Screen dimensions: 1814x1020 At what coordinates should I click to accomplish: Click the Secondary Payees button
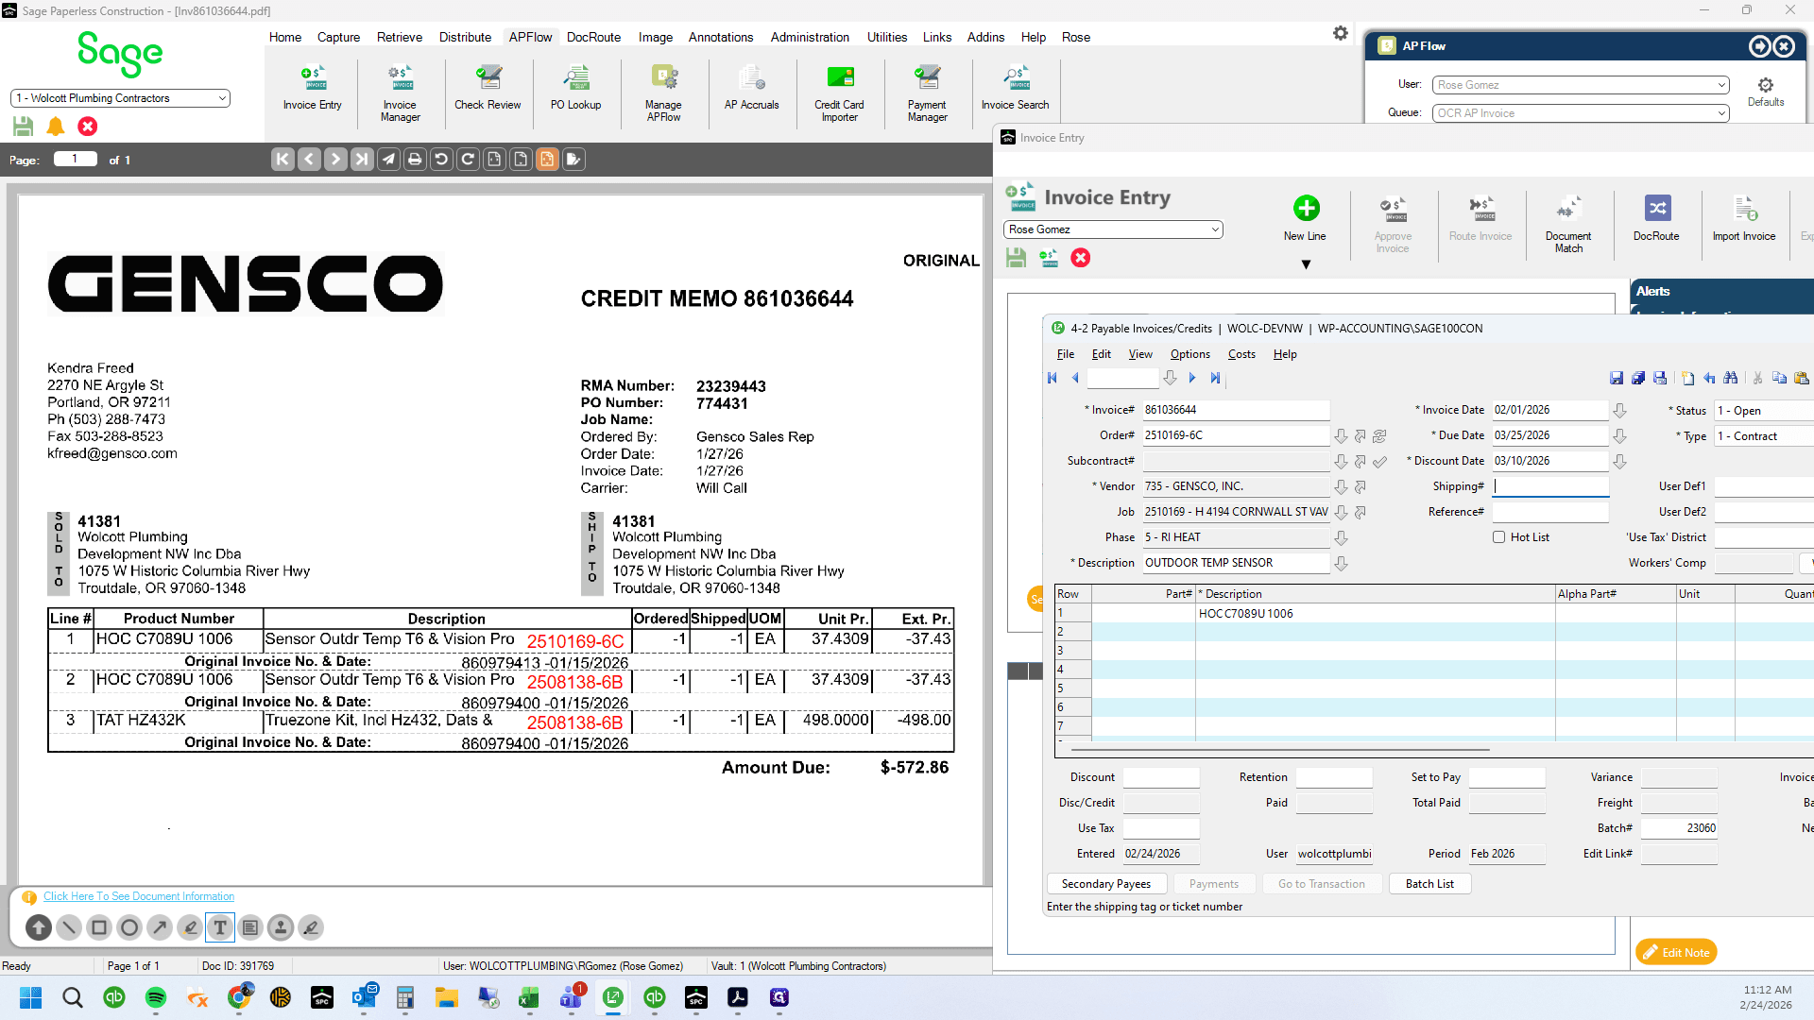click(1106, 884)
